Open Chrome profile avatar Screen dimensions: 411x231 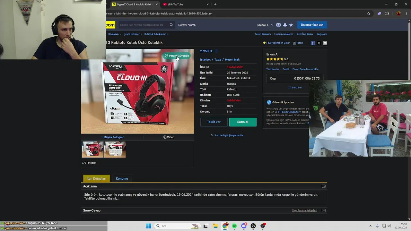398,13
